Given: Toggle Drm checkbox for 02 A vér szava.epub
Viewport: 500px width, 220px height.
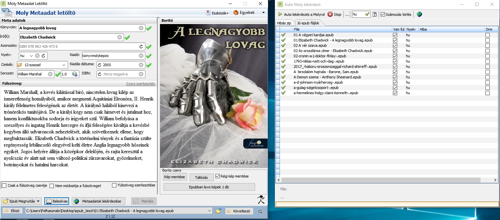Looking at the screenshot, I should [487, 45].
